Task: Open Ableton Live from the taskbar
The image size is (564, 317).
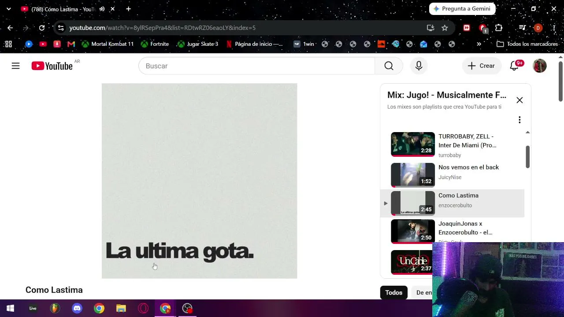Action: click(33, 308)
